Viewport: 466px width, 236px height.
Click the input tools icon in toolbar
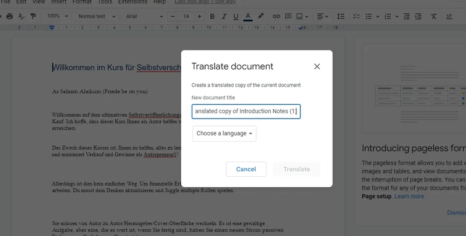coord(449,17)
